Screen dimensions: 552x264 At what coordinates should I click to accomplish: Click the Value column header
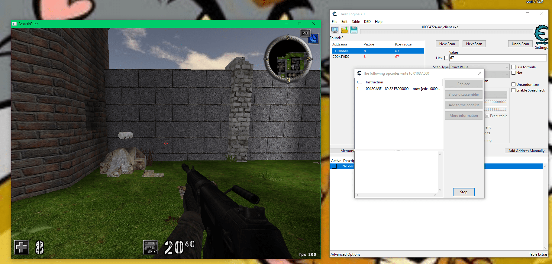(x=377, y=44)
